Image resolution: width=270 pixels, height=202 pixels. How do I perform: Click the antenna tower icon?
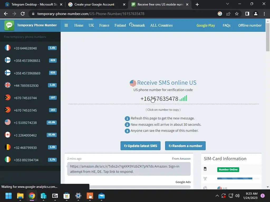click(x=205, y=179)
